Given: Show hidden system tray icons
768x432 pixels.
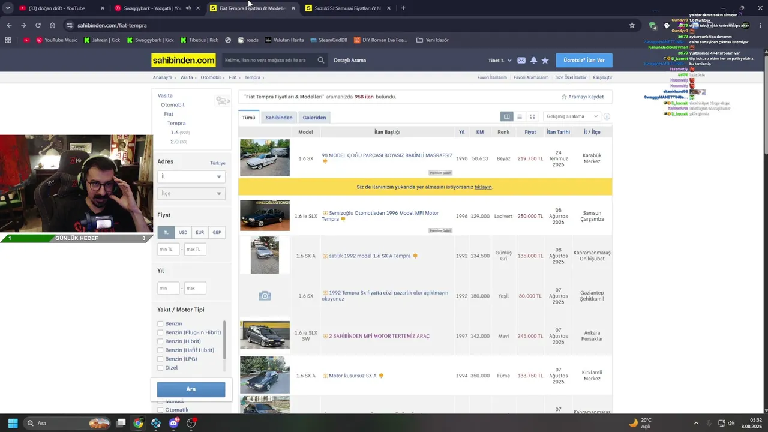Looking at the screenshot, I should coord(696,423).
